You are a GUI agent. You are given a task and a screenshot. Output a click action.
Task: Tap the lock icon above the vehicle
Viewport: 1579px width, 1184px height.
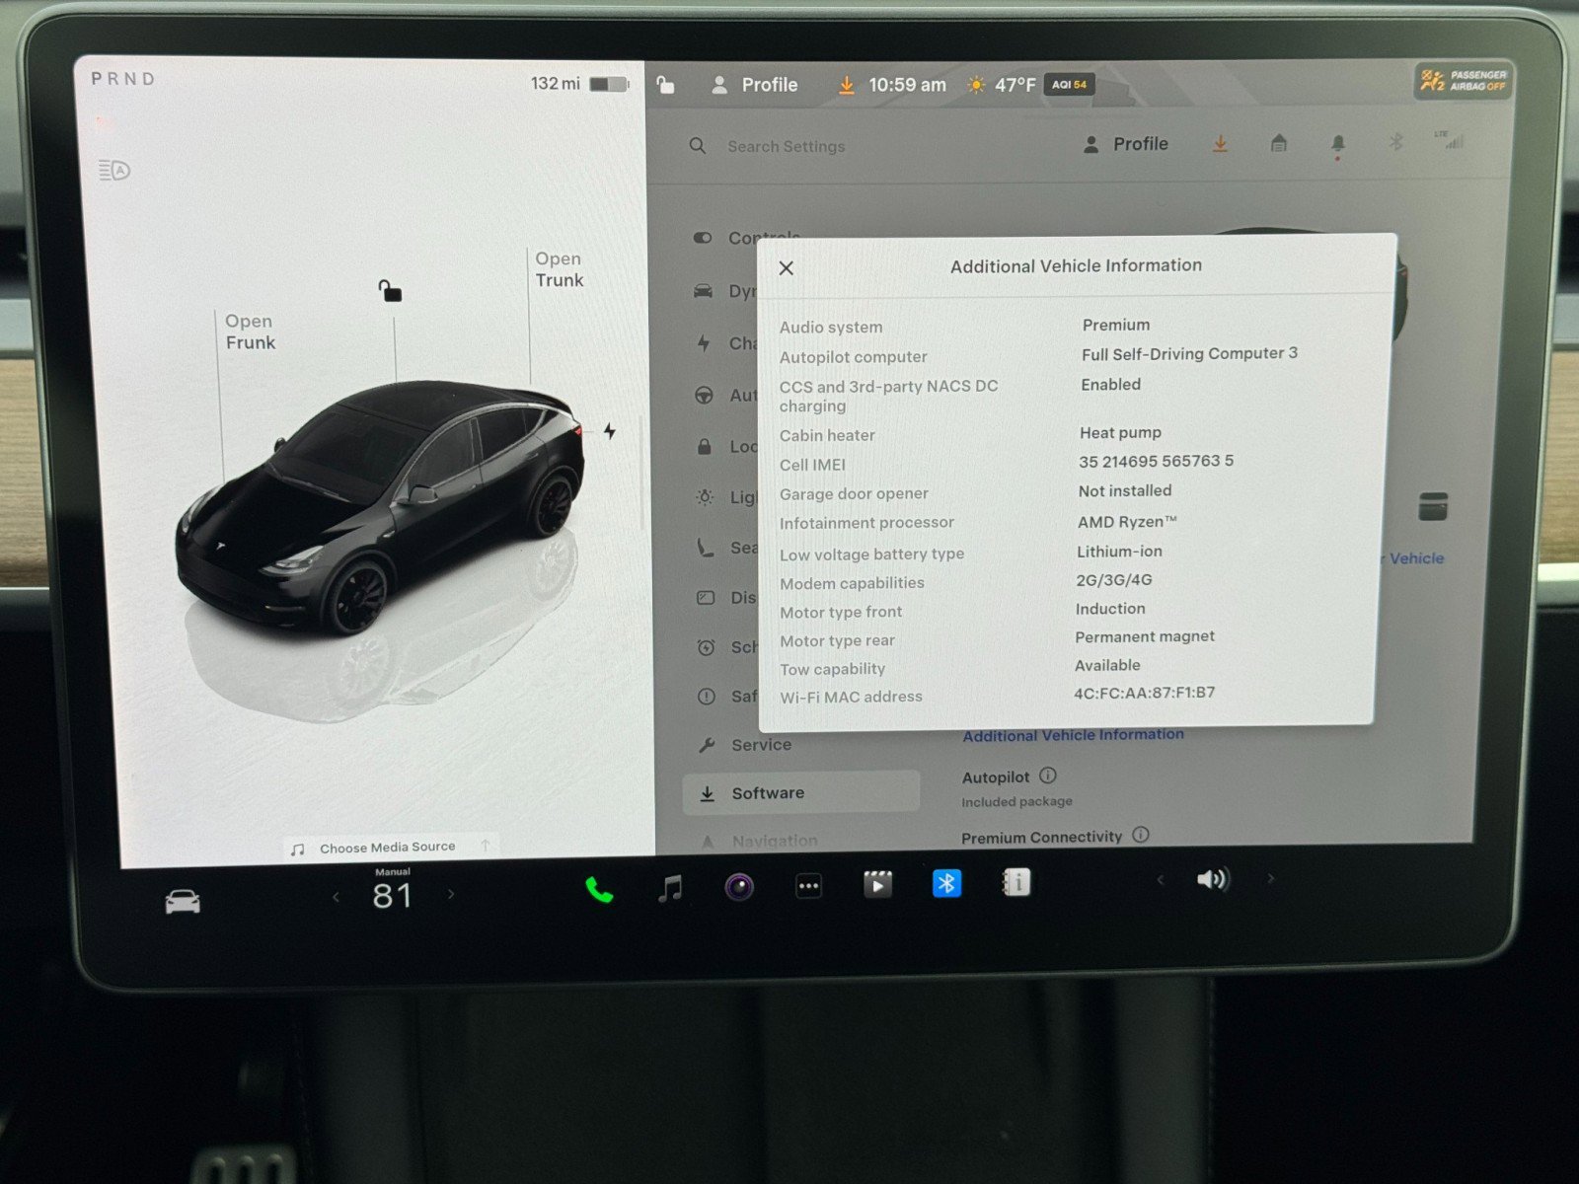392,292
